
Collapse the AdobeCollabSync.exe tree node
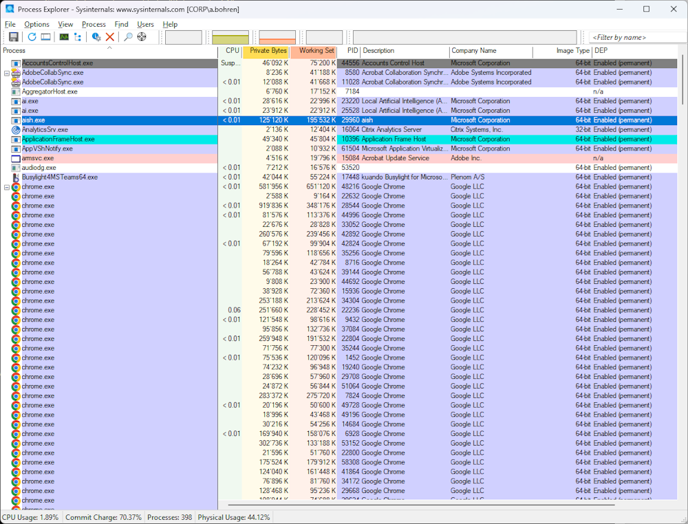pyautogui.click(x=7, y=73)
